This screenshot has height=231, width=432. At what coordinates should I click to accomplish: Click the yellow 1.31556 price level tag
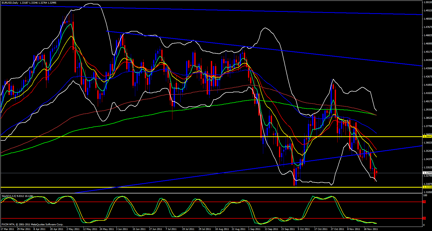click(x=427, y=187)
